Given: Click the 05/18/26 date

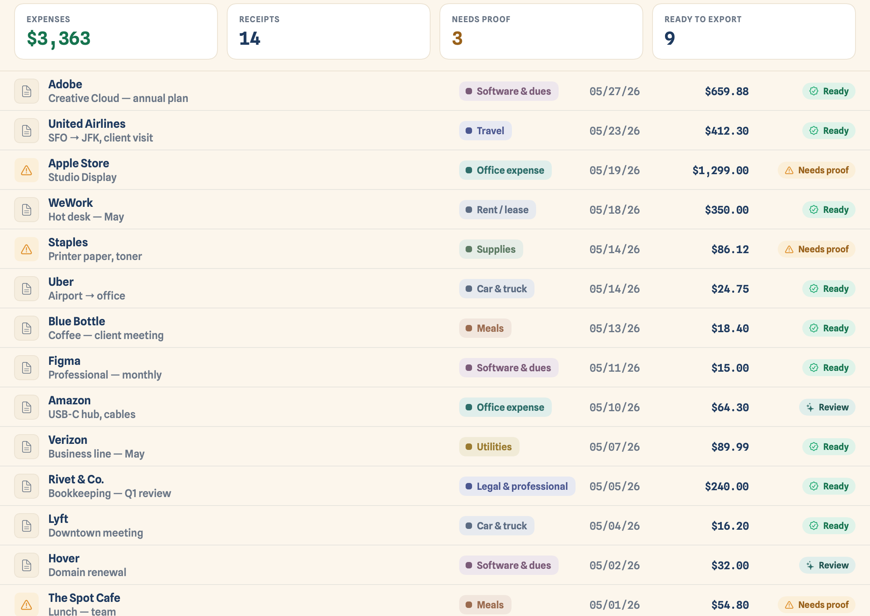Looking at the screenshot, I should click(x=615, y=210).
